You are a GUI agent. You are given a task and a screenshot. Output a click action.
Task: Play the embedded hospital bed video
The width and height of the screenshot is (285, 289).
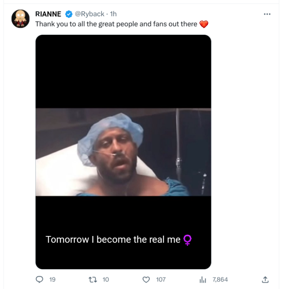[123, 152]
